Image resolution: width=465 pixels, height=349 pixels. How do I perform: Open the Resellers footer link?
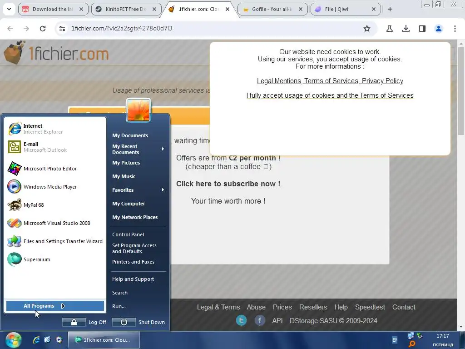(x=313, y=307)
